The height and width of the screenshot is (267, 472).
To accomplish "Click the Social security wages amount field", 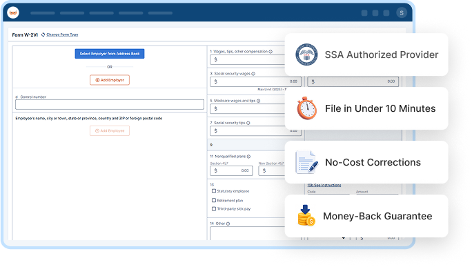I will pos(255,81).
